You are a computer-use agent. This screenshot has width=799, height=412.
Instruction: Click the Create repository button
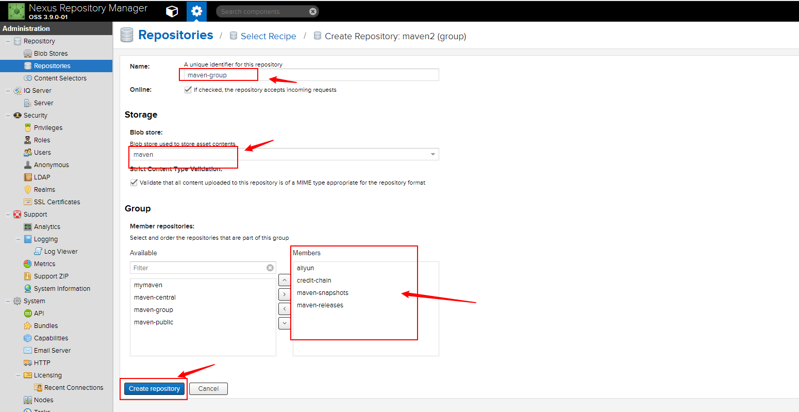pyautogui.click(x=154, y=389)
